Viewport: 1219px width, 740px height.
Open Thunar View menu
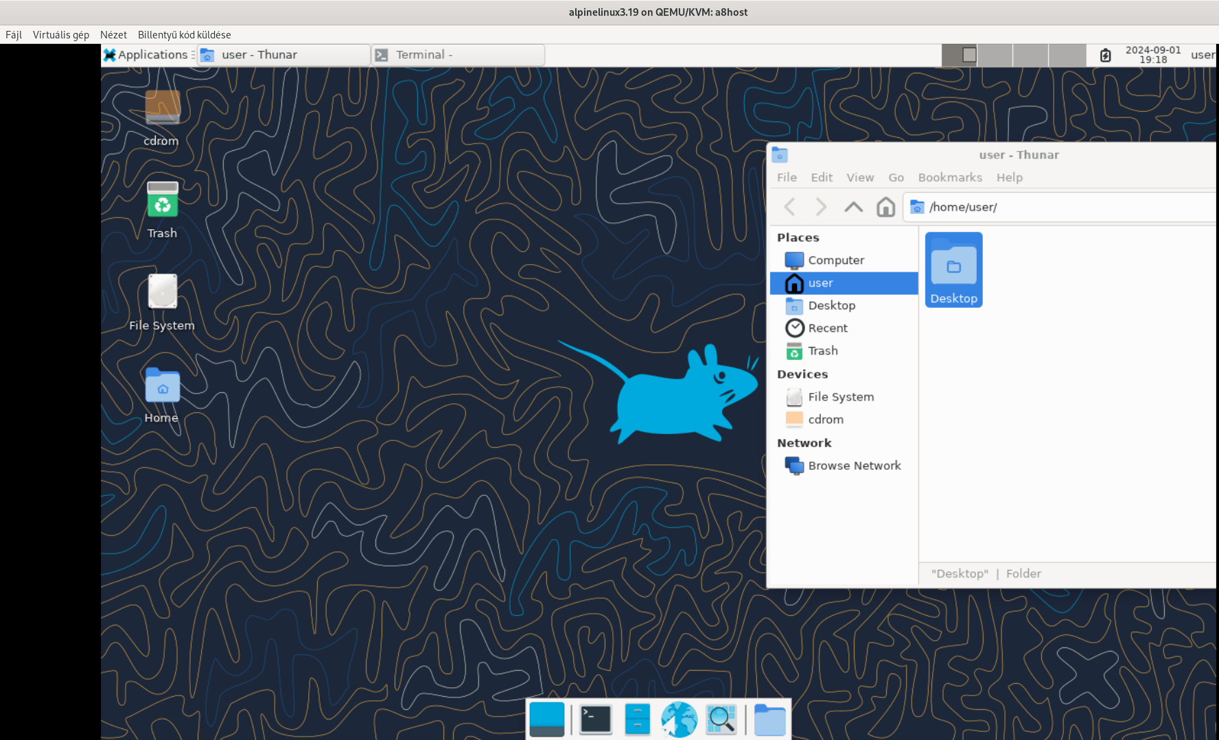click(x=860, y=177)
